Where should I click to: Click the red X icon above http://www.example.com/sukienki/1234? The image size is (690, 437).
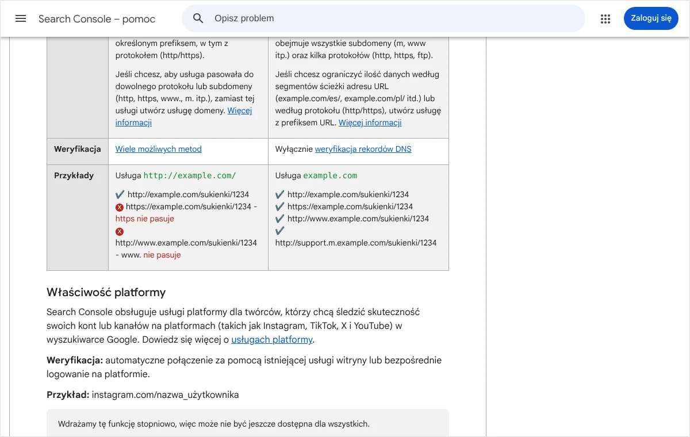click(x=120, y=232)
